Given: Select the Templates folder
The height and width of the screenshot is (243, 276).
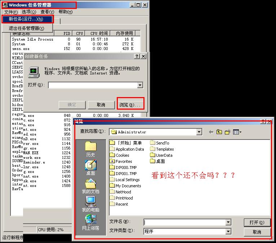Looking at the screenshot, I should (x=162, y=149).
